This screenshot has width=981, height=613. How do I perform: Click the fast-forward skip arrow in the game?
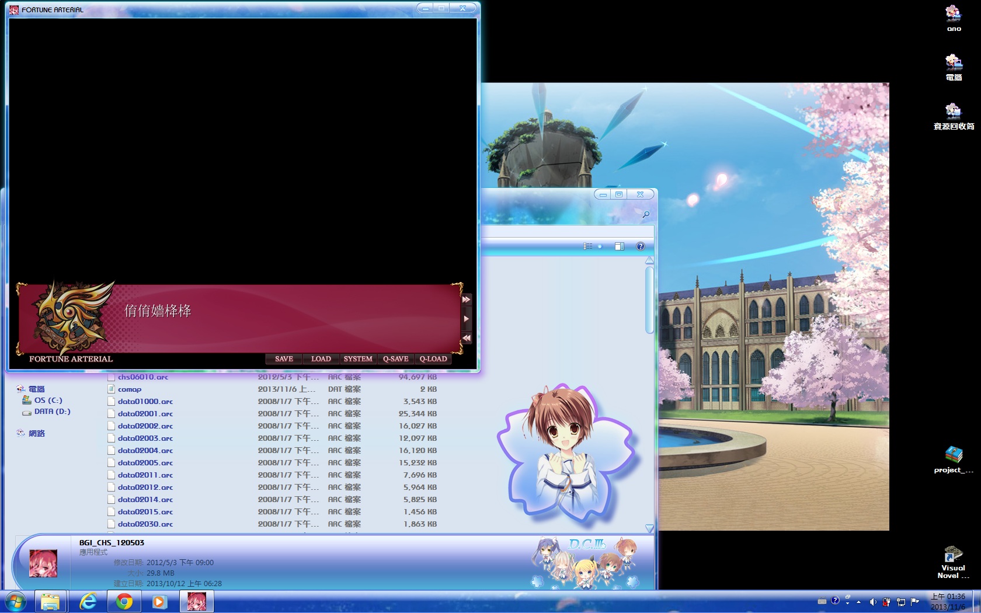466,299
